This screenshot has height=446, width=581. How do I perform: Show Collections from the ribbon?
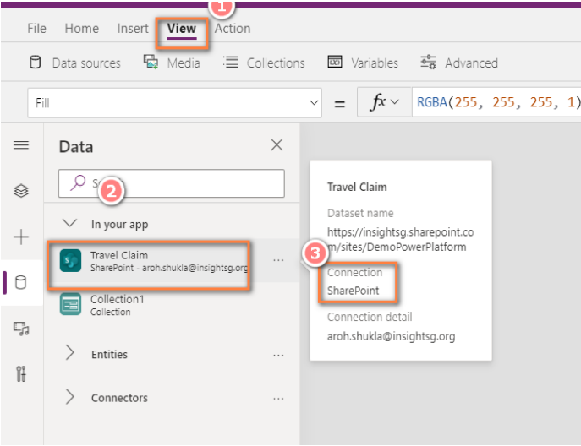[x=276, y=63]
